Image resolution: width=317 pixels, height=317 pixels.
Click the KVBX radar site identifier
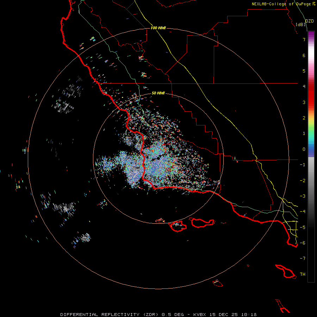coord(200,315)
